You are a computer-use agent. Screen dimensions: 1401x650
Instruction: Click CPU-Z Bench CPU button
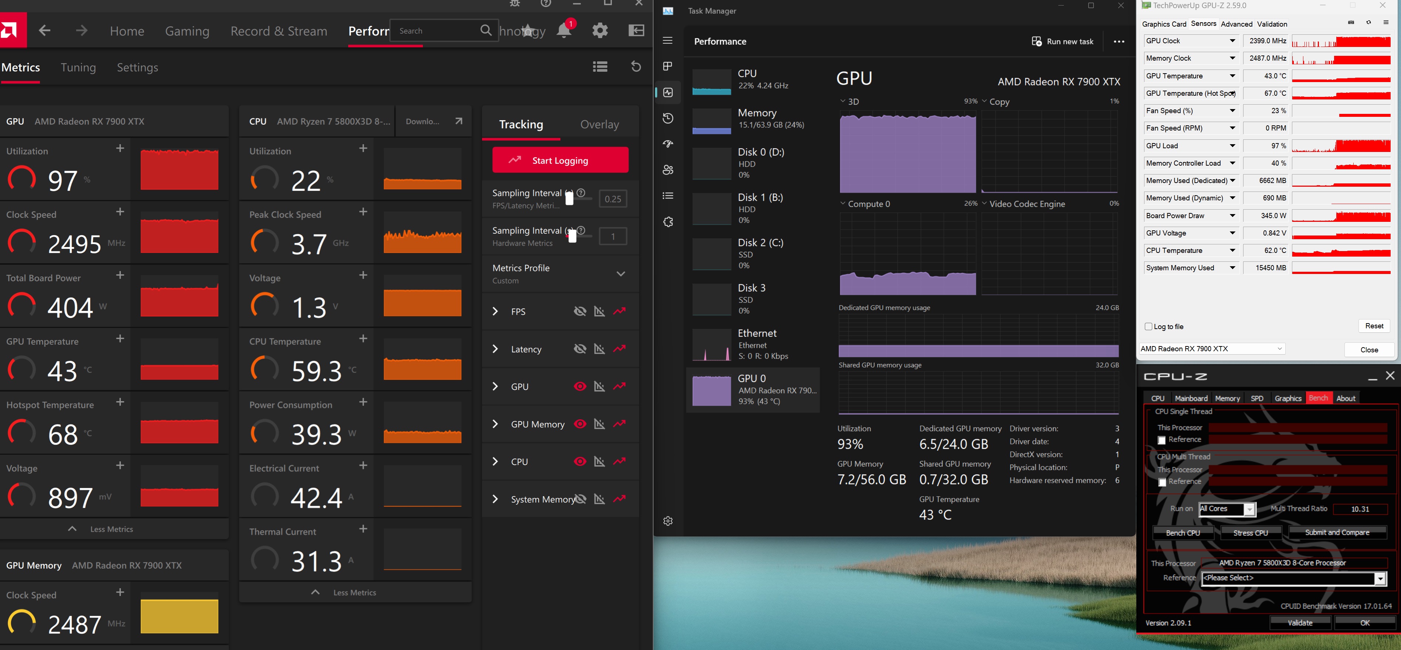click(1183, 532)
